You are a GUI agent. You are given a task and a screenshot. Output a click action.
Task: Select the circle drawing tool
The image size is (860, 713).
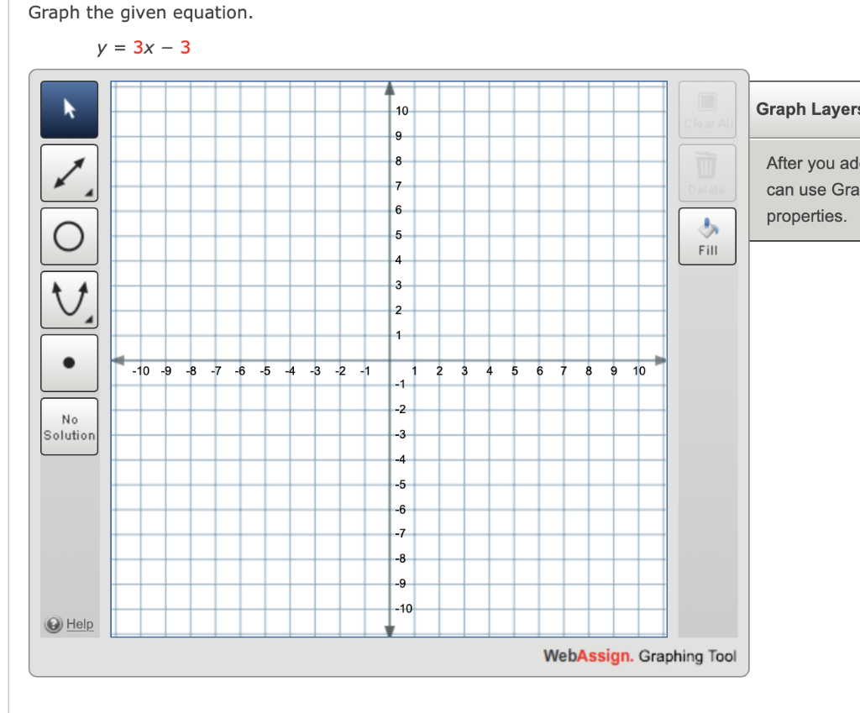[x=69, y=236]
